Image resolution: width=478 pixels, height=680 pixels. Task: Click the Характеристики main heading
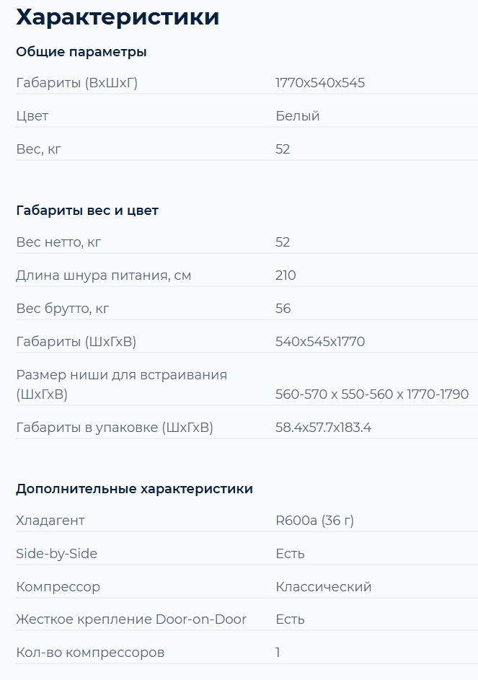(118, 17)
